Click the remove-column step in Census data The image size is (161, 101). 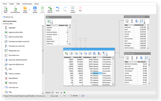(x=99, y=53)
